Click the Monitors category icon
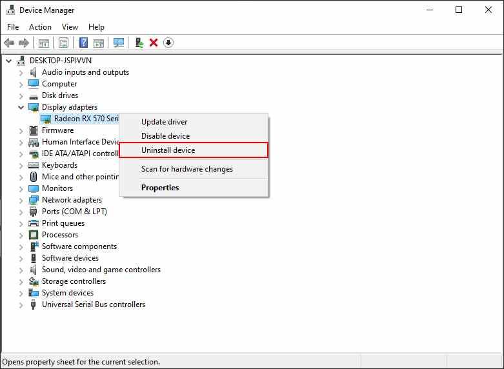Screen dimensions: 504x369 pos(34,188)
